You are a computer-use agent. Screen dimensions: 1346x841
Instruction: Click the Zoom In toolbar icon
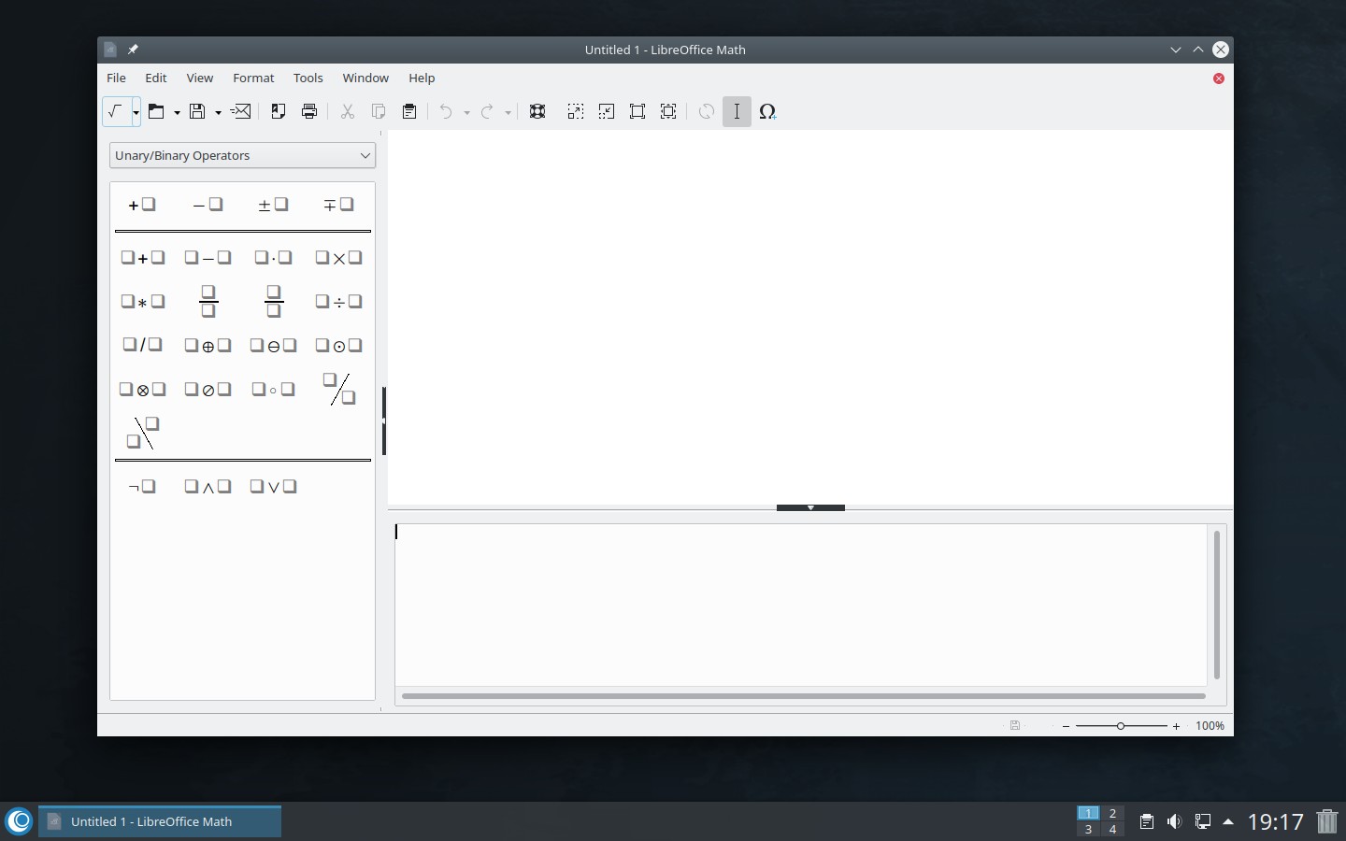tap(576, 111)
